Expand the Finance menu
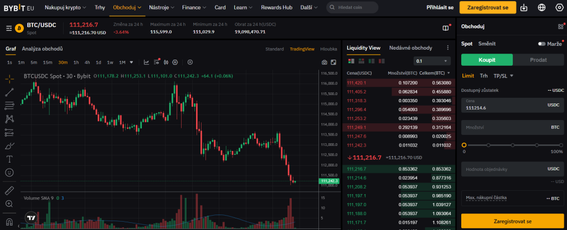 tap(194, 7)
